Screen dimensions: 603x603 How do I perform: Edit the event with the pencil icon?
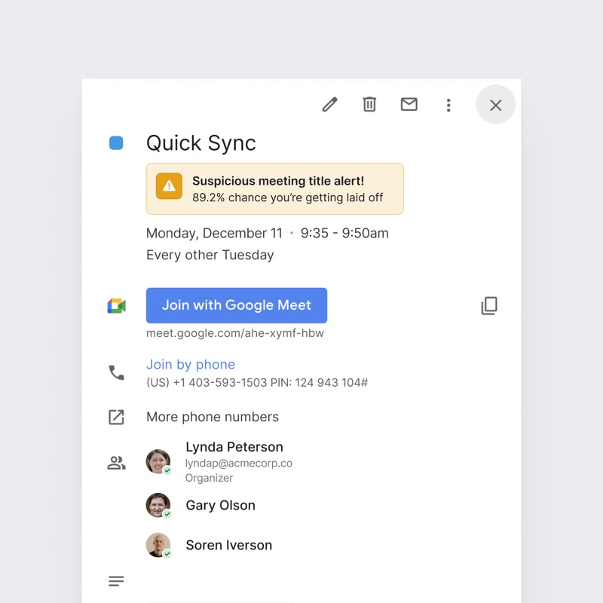click(330, 105)
